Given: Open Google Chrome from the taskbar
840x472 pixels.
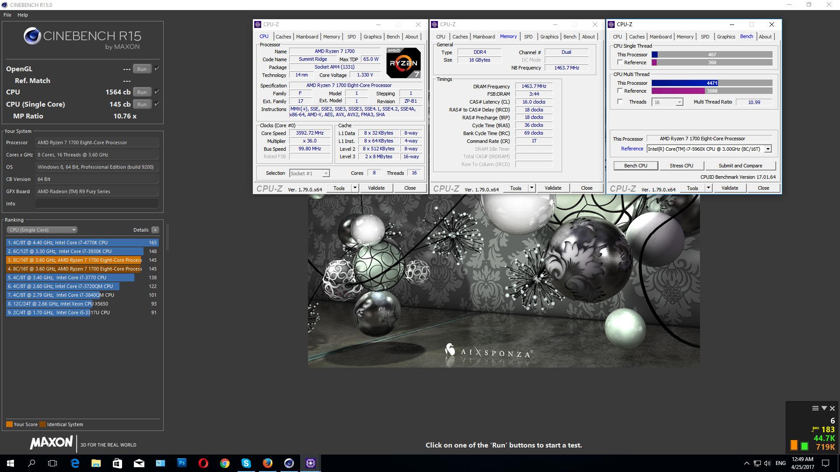Looking at the screenshot, I should click(x=224, y=463).
